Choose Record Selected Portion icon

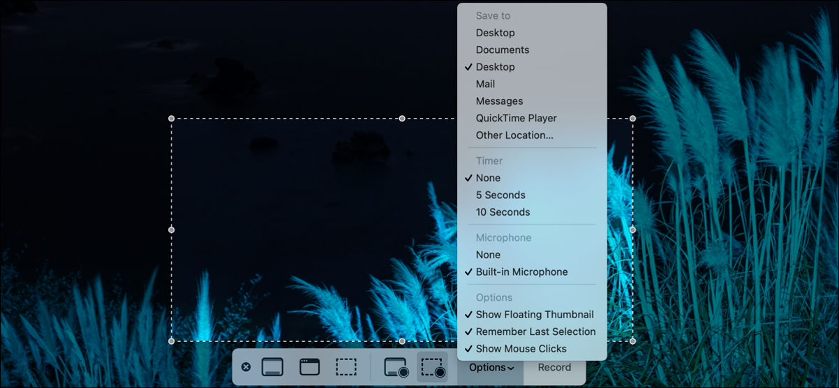[x=433, y=367]
